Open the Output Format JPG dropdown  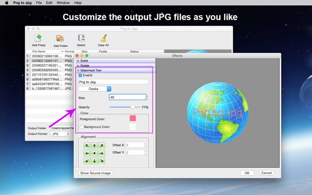point(60,134)
